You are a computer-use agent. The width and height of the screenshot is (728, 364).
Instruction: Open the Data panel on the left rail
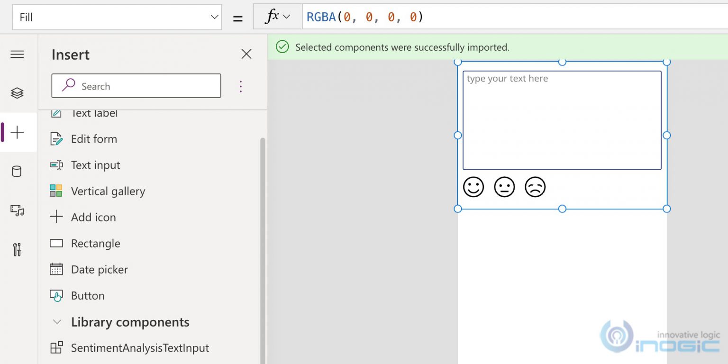point(18,171)
